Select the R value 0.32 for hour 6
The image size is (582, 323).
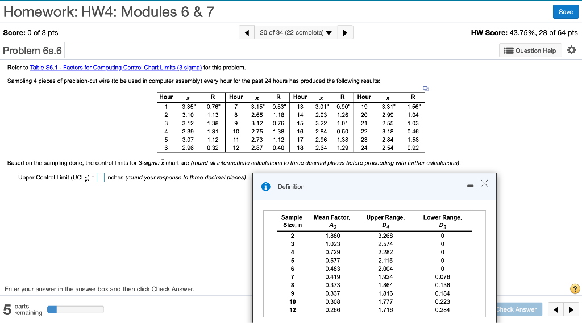click(213, 148)
